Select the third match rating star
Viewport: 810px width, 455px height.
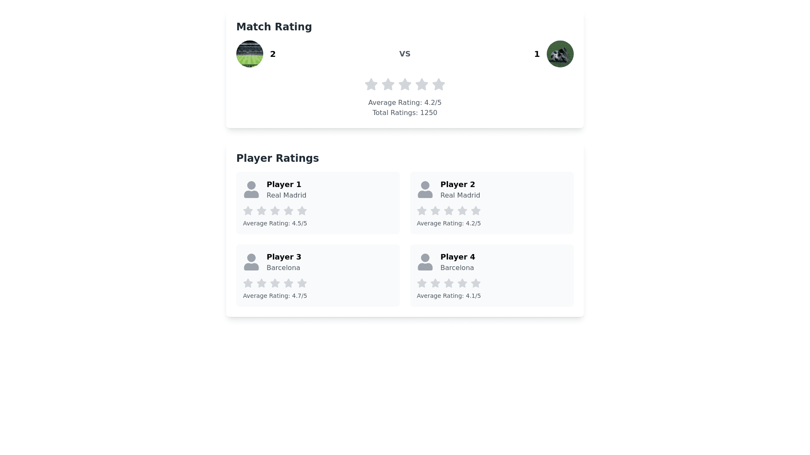coord(405,85)
